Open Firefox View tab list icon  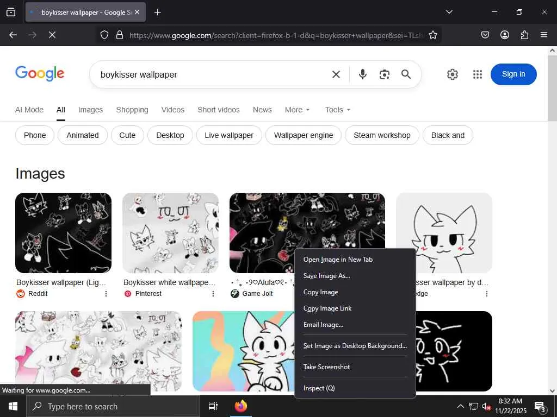pos(11,12)
